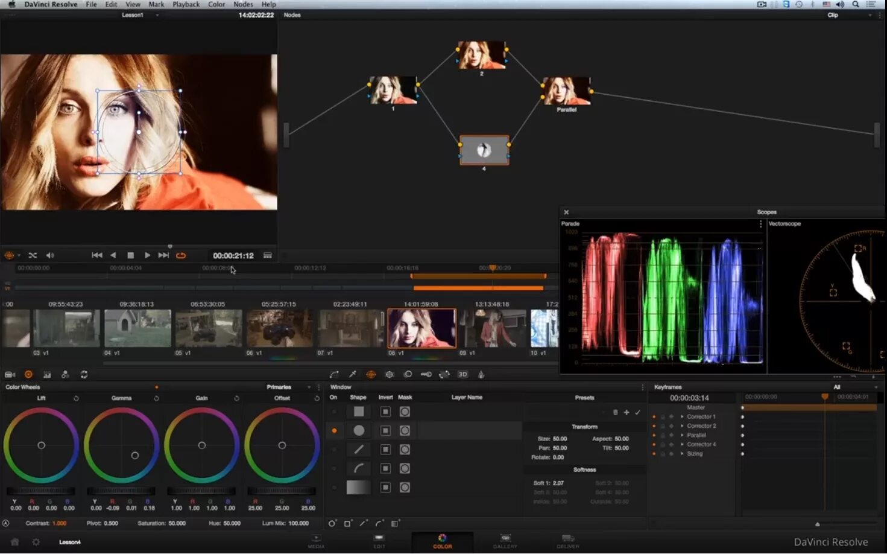Disable the circle shape window
Screen dimensions: 887x554
point(334,431)
